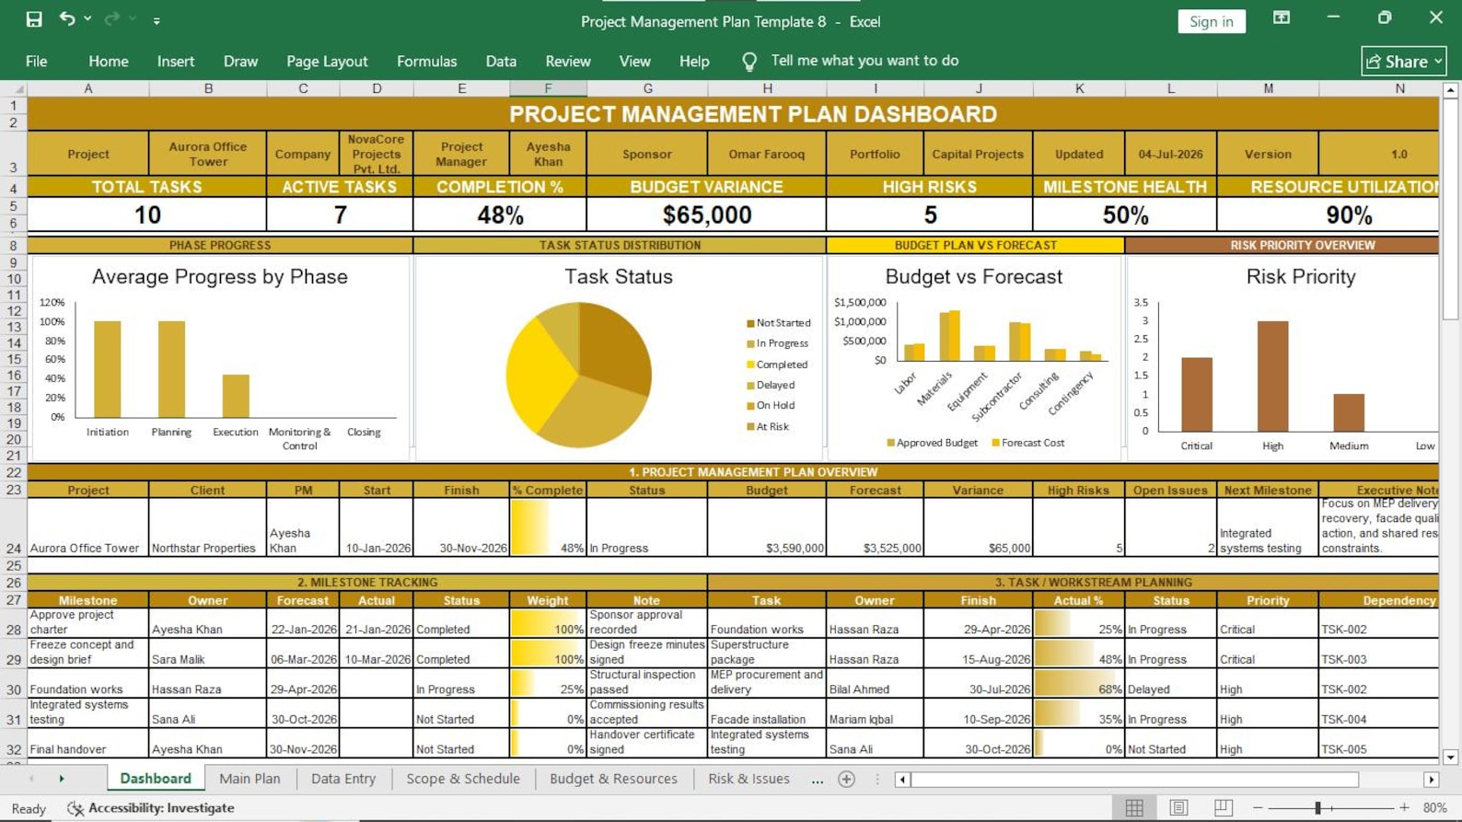
Task: Open the Scope & Schedule sheet tab
Action: [x=463, y=779]
